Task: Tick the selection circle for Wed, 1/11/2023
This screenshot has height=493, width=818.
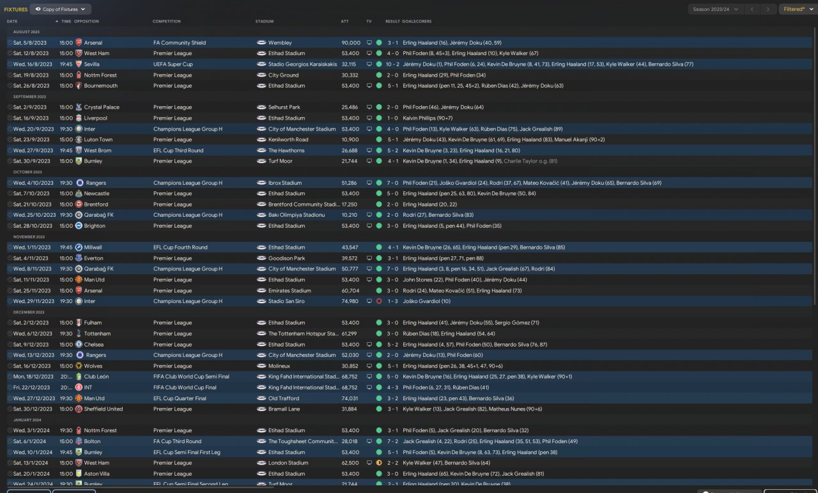Action: coord(10,247)
